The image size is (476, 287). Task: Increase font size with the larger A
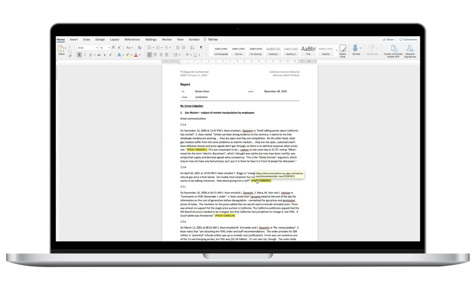[114, 47]
